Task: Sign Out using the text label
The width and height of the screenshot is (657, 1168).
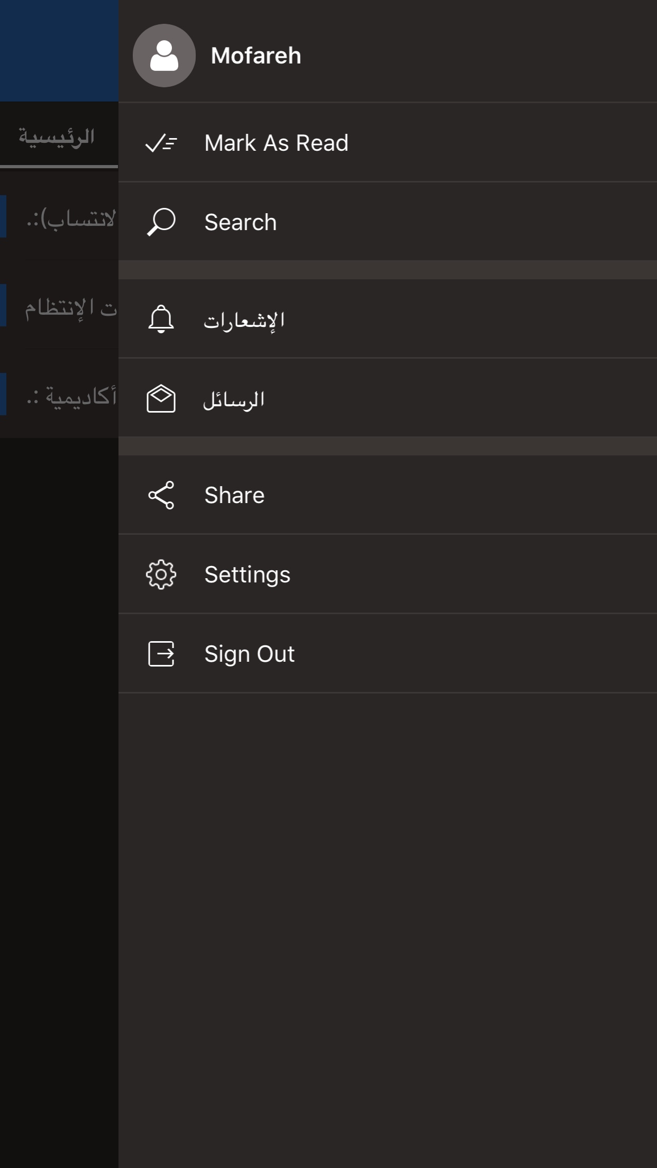Action: point(249,654)
